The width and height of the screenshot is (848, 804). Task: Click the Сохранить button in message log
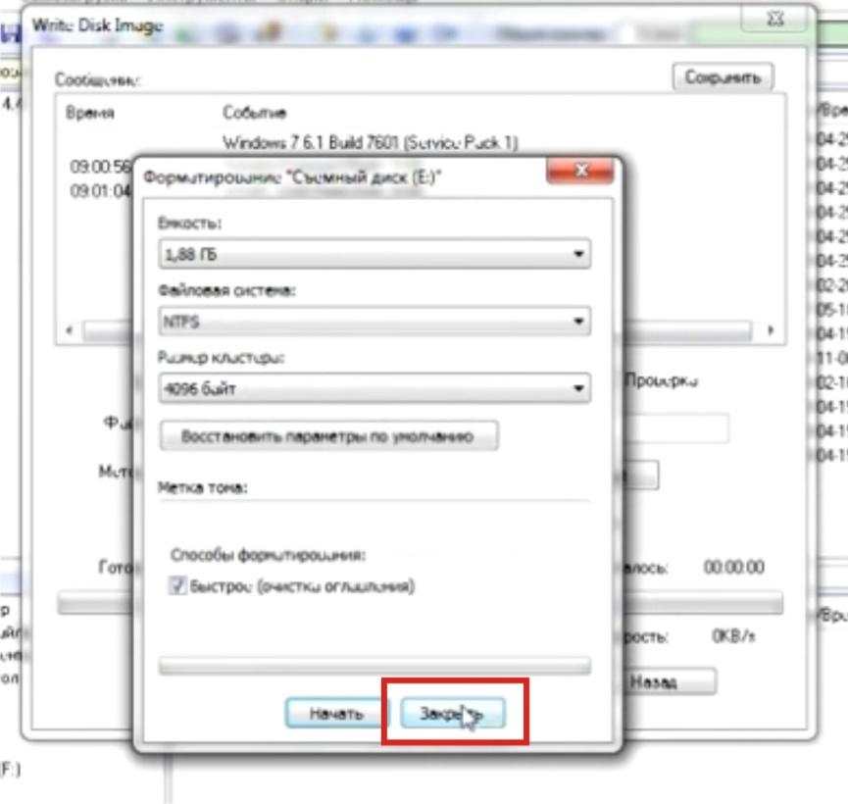(723, 77)
